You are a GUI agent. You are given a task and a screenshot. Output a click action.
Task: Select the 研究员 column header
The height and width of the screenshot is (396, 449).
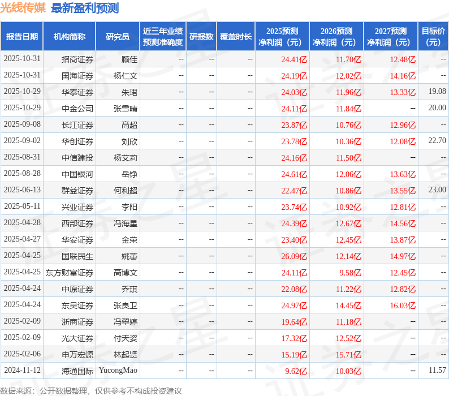(118, 37)
